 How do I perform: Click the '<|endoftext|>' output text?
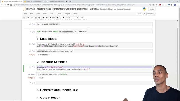[x=44, y=55]
